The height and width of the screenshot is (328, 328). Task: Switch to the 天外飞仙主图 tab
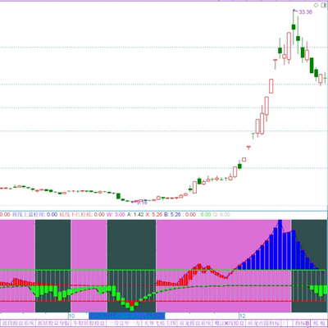[159, 323]
